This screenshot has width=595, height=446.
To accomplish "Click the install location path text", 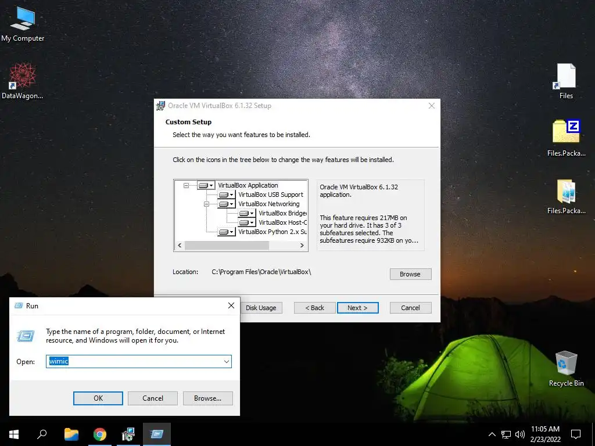I will click(x=261, y=272).
